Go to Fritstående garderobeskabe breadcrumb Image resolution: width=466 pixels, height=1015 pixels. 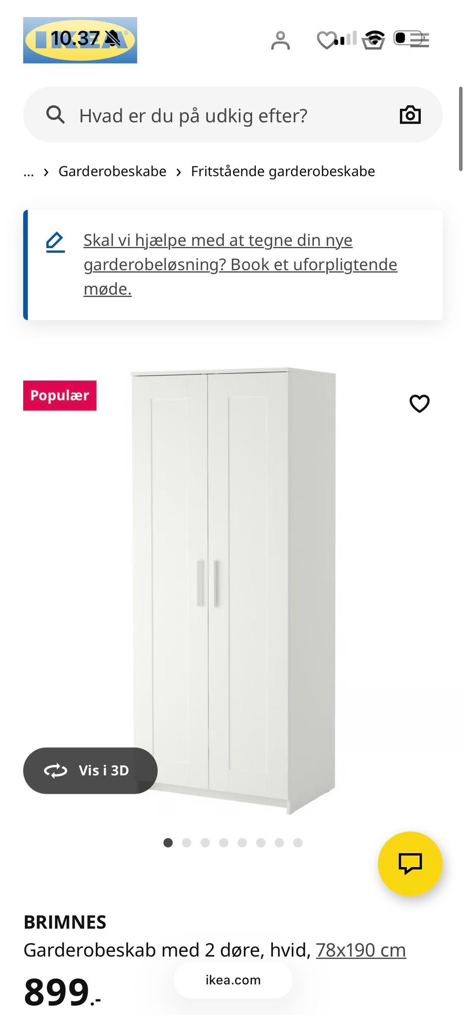click(x=283, y=171)
